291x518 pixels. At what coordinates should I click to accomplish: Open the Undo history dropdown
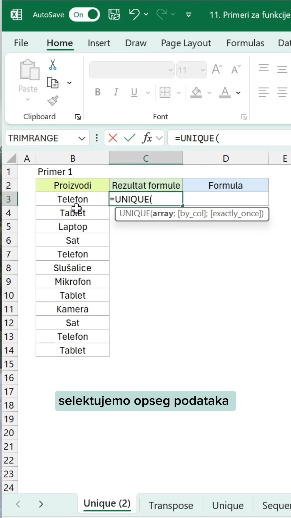pyautogui.click(x=146, y=14)
